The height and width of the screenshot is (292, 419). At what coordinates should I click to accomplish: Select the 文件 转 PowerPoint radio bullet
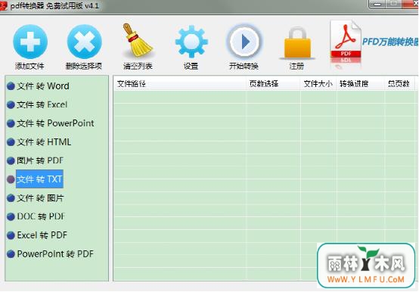pyautogui.click(x=11, y=123)
